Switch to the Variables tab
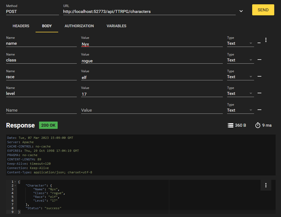Image resolution: width=281 pixels, height=217 pixels. (116, 26)
